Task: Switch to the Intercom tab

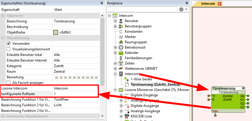Action: [208, 4]
